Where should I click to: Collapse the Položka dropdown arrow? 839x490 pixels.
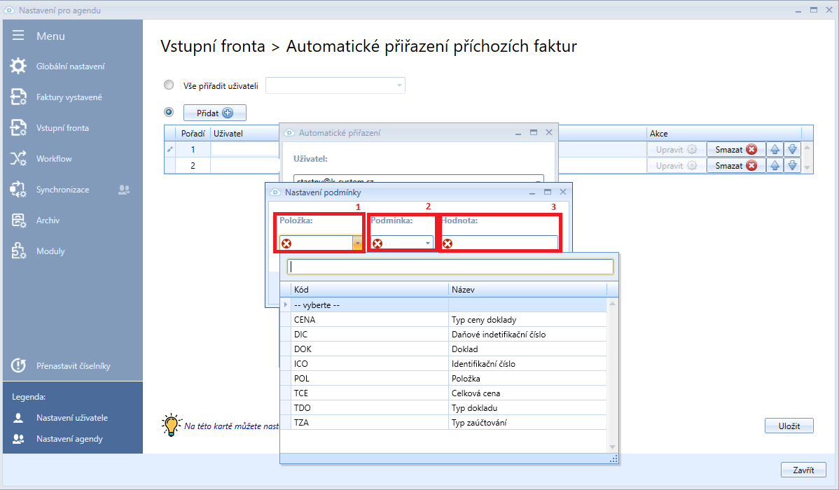pyautogui.click(x=357, y=243)
